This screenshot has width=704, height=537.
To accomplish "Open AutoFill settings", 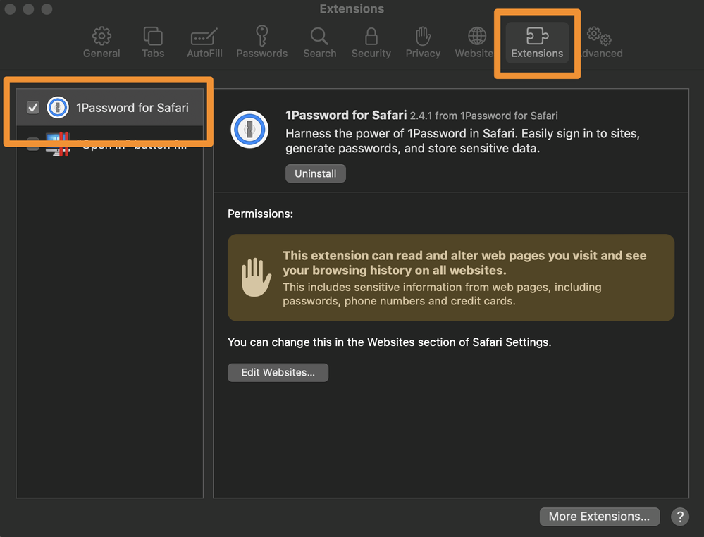I will click(x=203, y=43).
